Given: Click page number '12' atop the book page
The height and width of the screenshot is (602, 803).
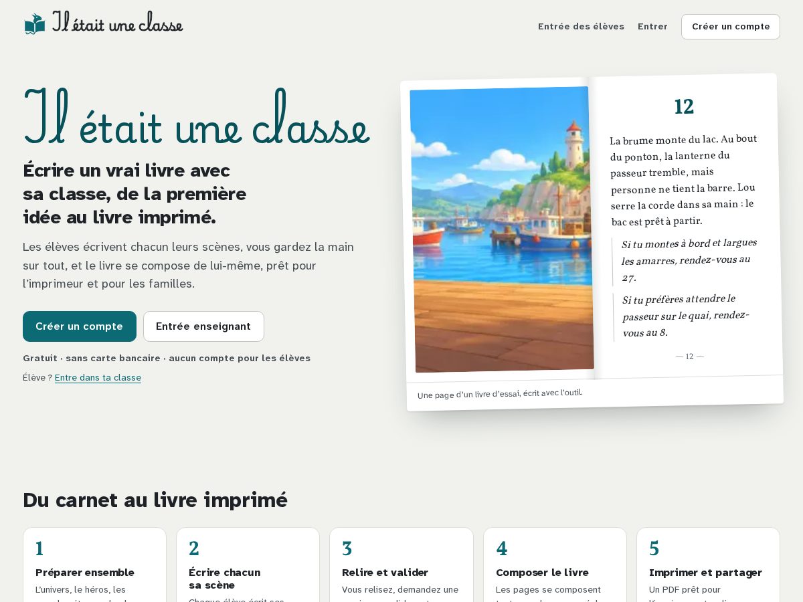Looking at the screenshot, I should pos(684,107).
